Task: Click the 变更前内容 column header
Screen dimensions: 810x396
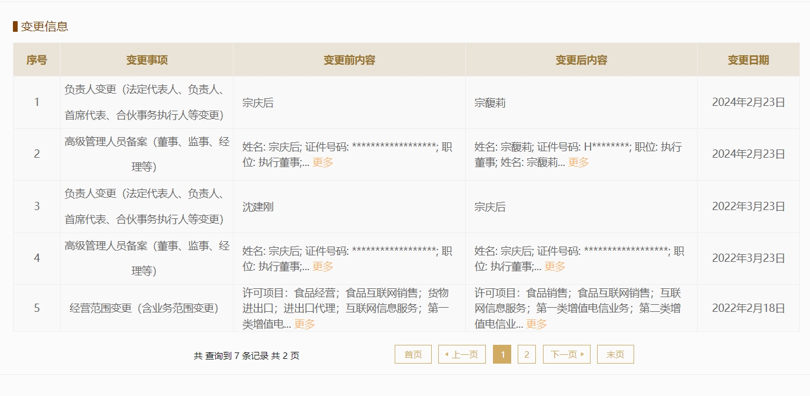Action: point(349,60)
